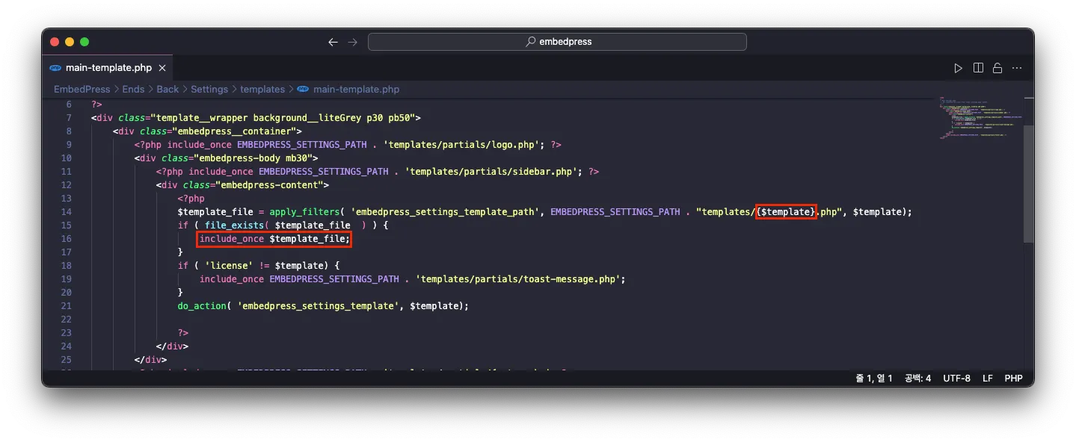The width and height of the screenshot is (1076, 442).
Task: Change file encoding UTF-8
Action: (x=956, y=379)
